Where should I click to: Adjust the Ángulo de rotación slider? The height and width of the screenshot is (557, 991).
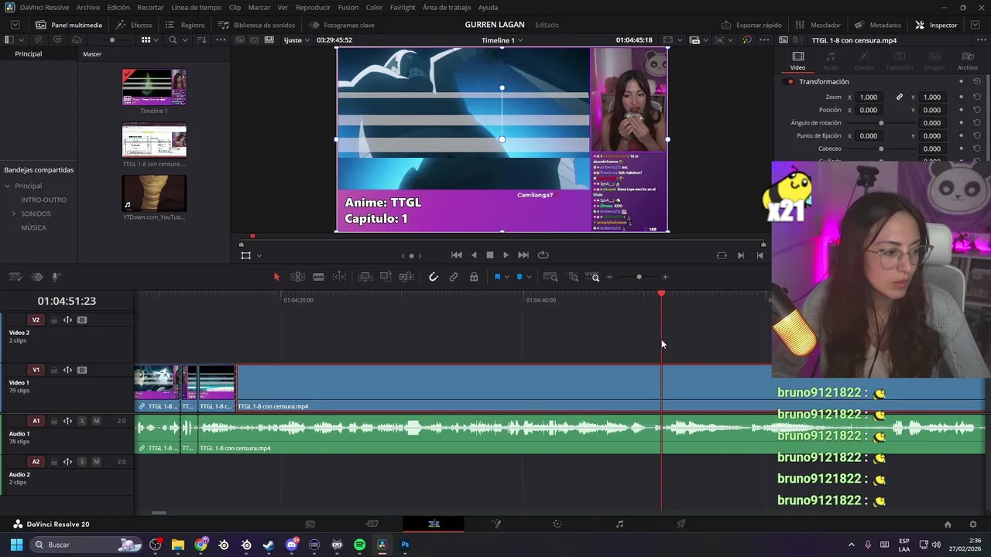[881, 123]
